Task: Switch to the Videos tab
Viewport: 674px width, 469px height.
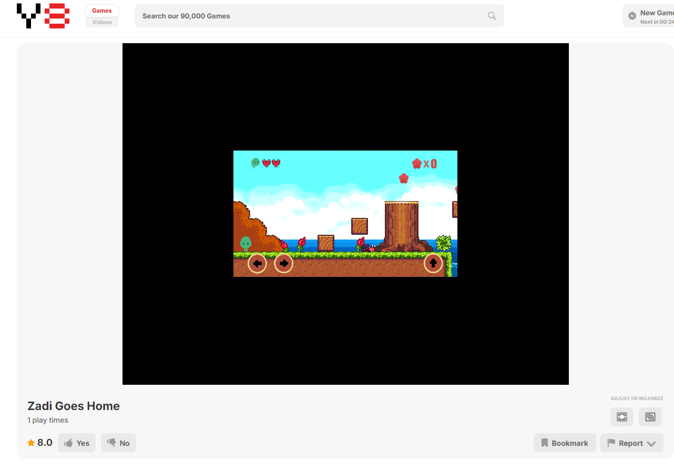Action: pyautogui.click(x=102, y=22)
